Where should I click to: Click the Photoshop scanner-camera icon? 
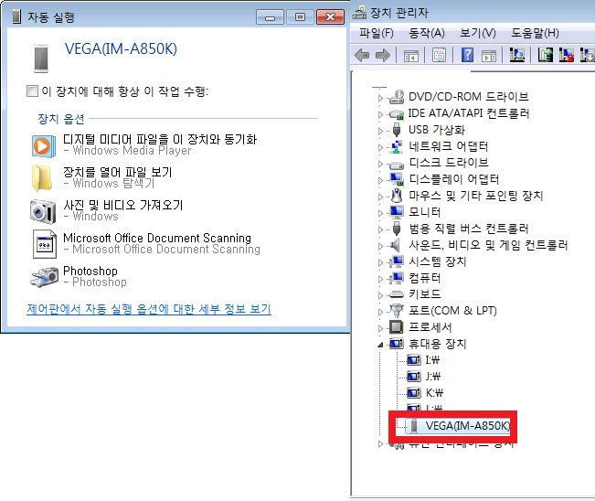(45, 277)
